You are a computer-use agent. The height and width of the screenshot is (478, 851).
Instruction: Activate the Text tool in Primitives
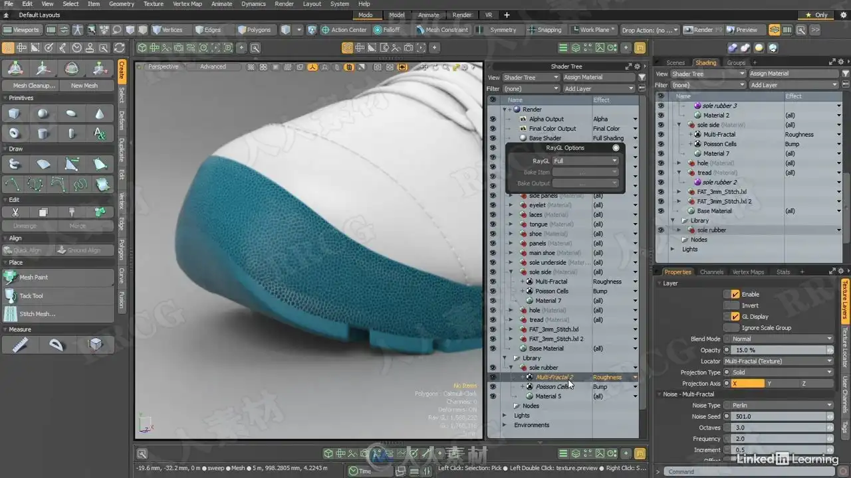click(100, 133)
